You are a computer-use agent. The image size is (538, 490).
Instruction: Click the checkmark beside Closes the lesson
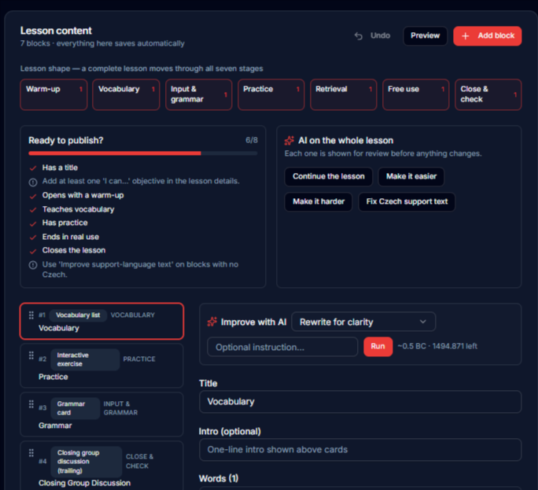33,251
